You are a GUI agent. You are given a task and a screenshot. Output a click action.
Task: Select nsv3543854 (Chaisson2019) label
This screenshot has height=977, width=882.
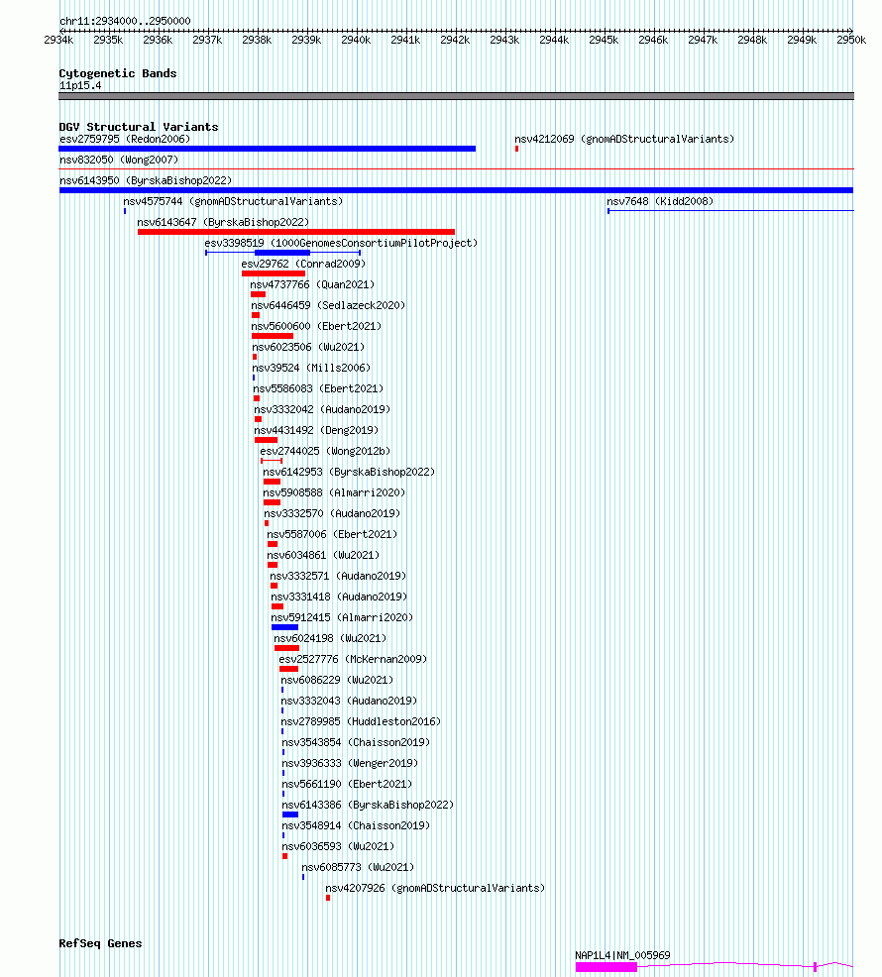[x=356, y=743]
